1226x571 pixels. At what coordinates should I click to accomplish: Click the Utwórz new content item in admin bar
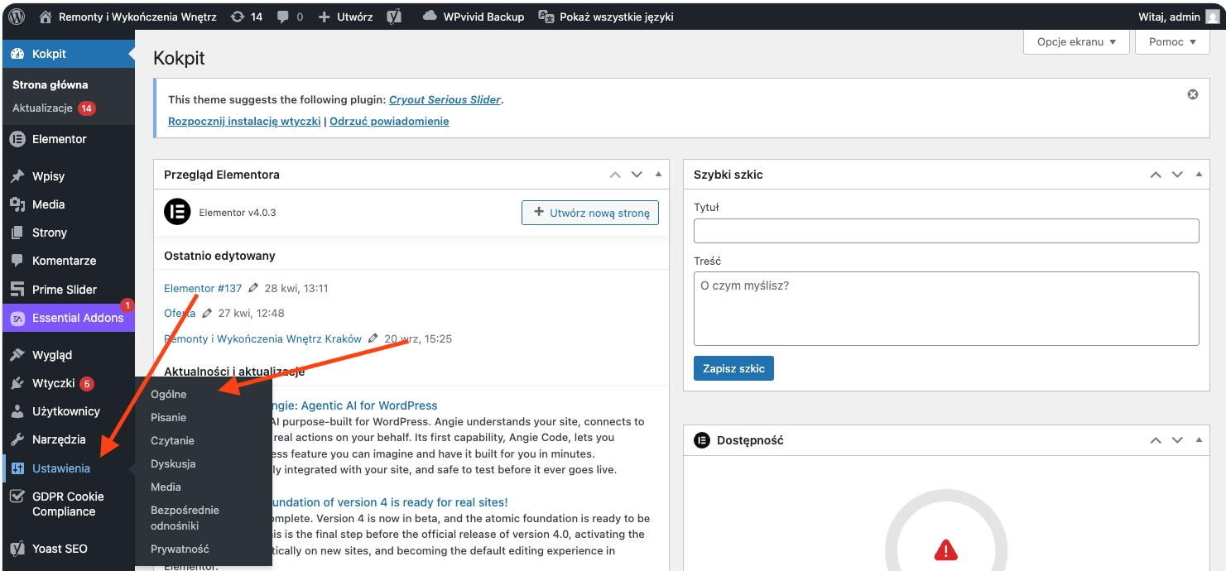[x=345, y=17]
